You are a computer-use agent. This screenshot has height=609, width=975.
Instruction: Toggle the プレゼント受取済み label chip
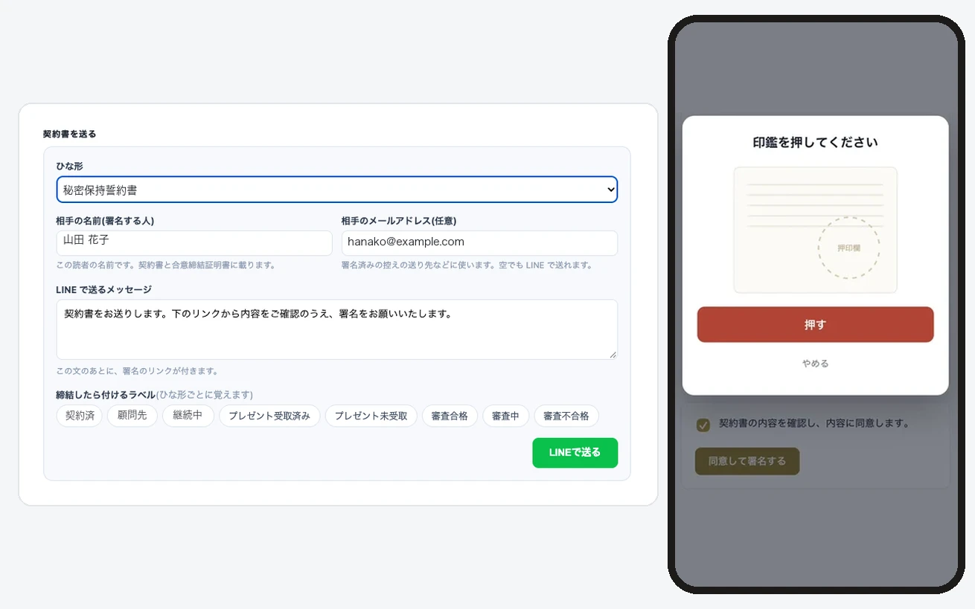269,416
